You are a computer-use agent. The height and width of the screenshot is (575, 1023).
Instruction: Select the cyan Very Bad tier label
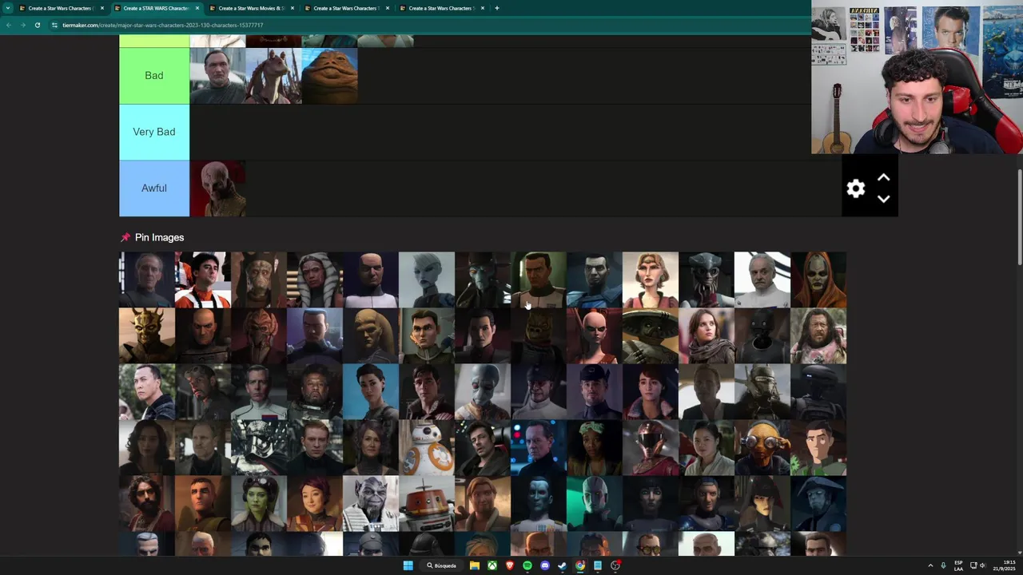[x=154, y=132]
